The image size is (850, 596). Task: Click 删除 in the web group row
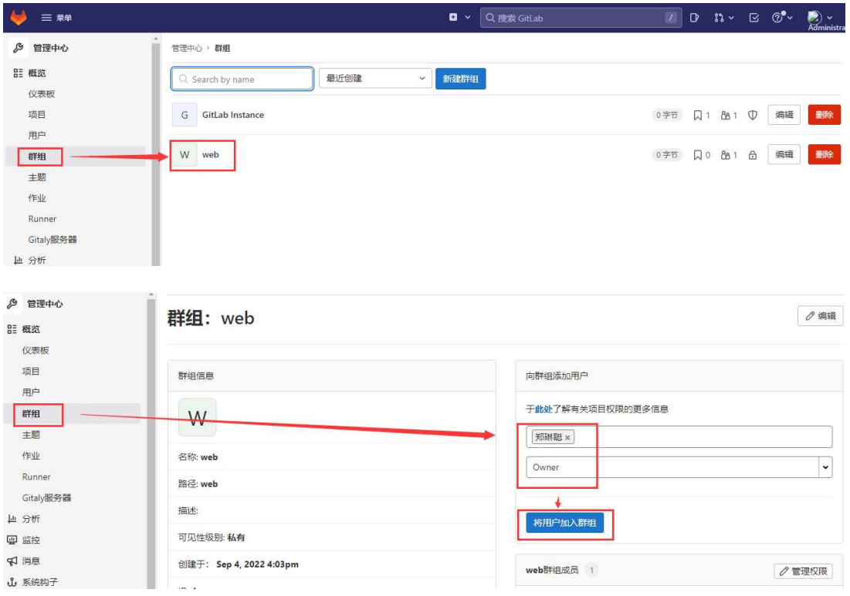coord(824,154)
